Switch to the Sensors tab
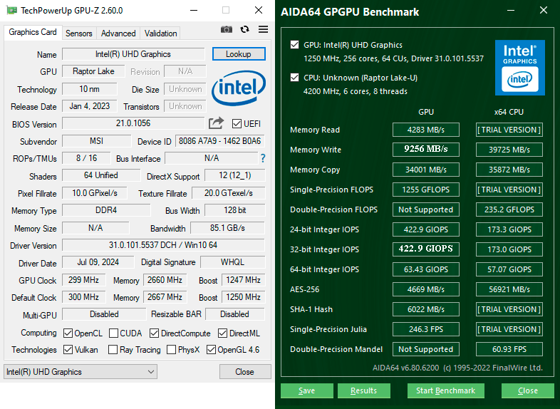The width and height of the screenshot is (560, 409). (x=79, y=33)
